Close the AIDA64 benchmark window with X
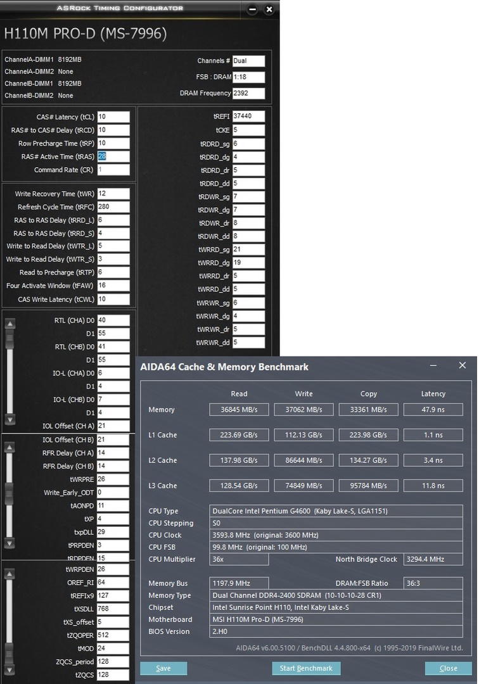The width and height of the screenshot is (479, 684). [x=463, y=365]
